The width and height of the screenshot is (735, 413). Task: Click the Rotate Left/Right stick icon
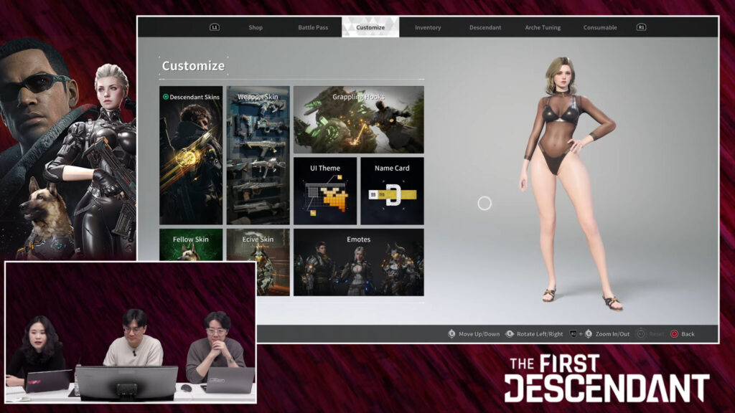510,334
